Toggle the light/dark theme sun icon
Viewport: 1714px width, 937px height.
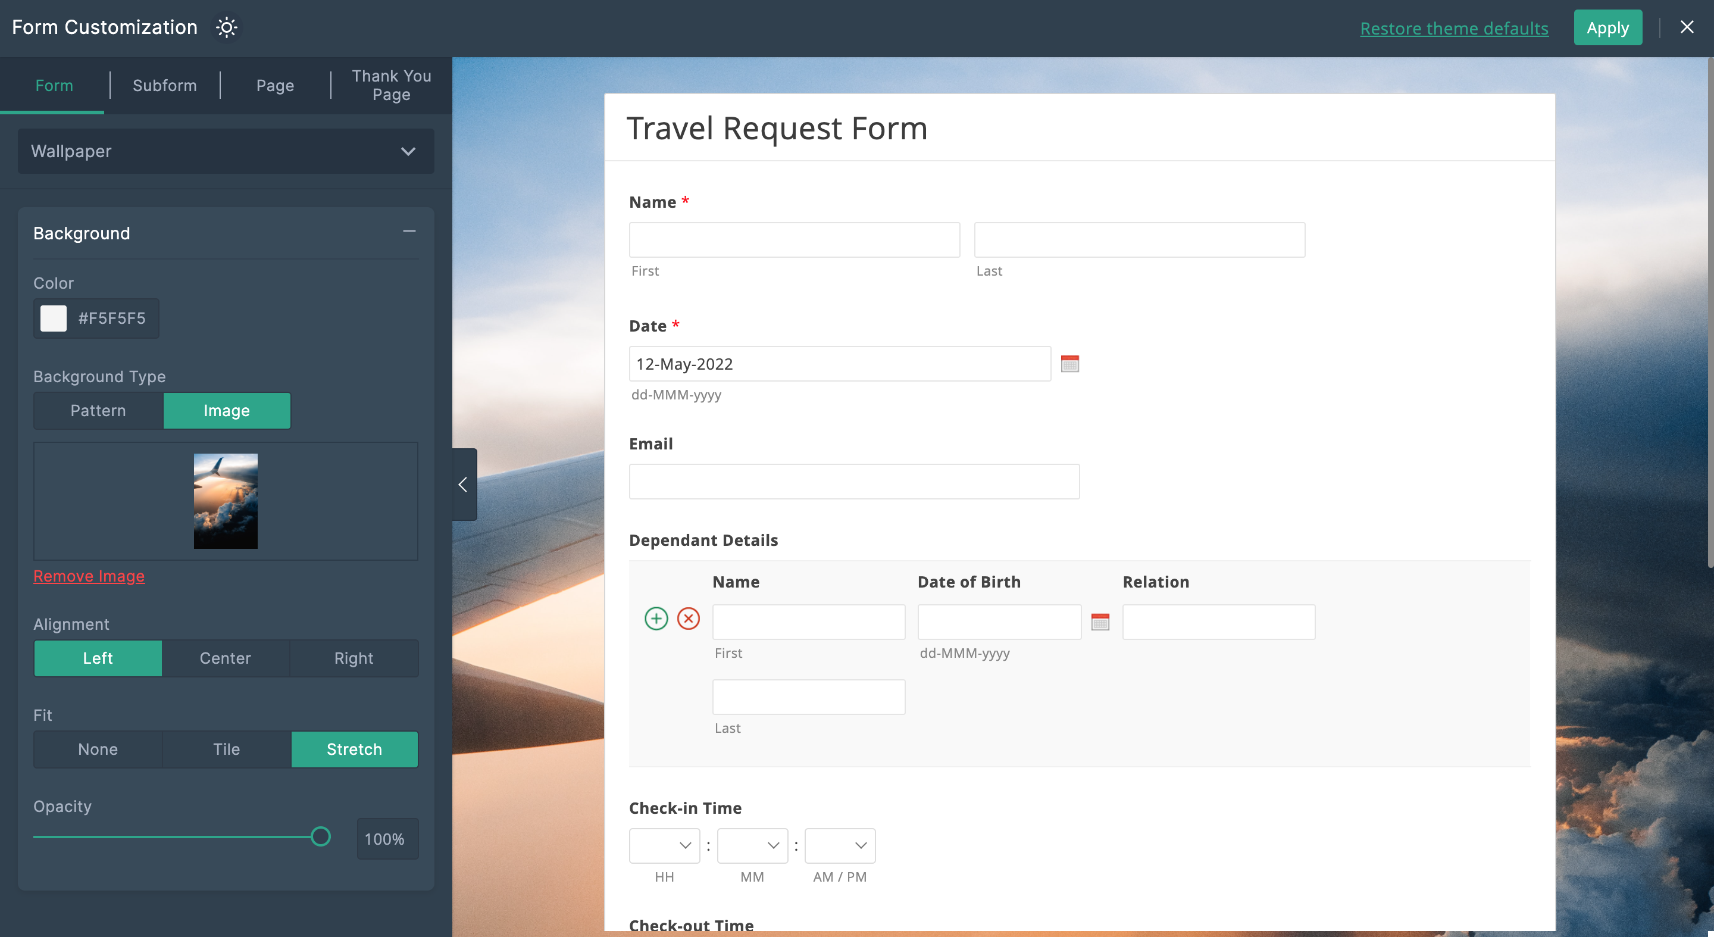[226, 27]
